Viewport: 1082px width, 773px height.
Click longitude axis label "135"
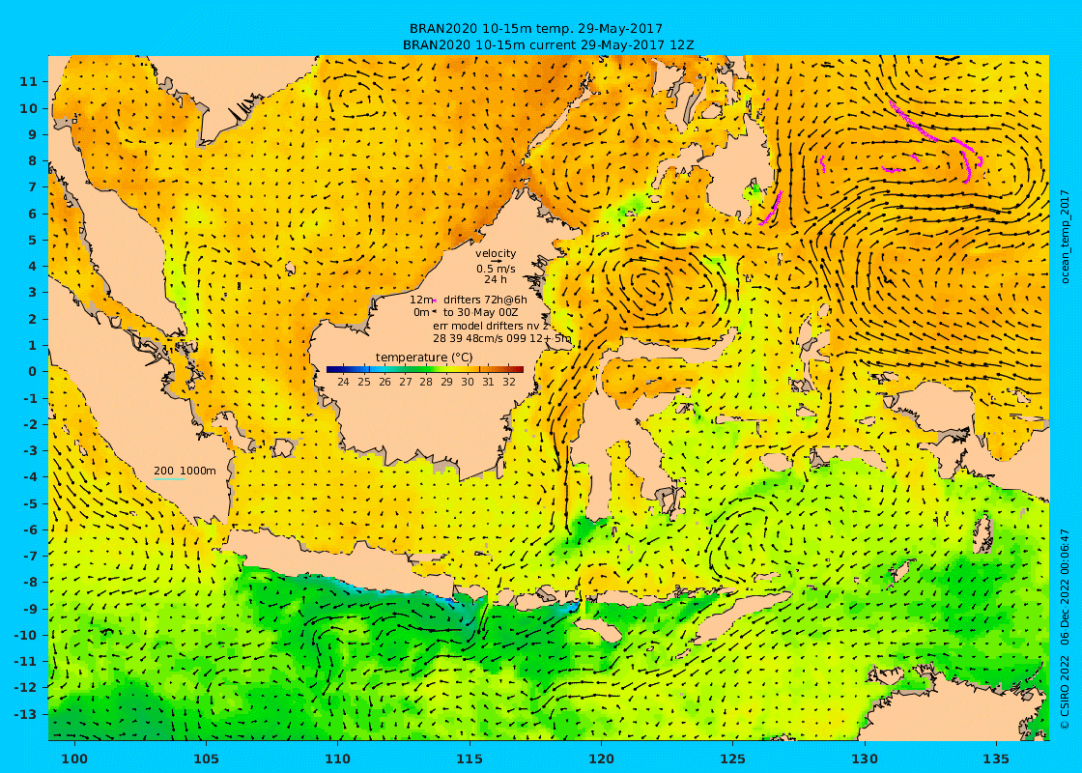996,759
